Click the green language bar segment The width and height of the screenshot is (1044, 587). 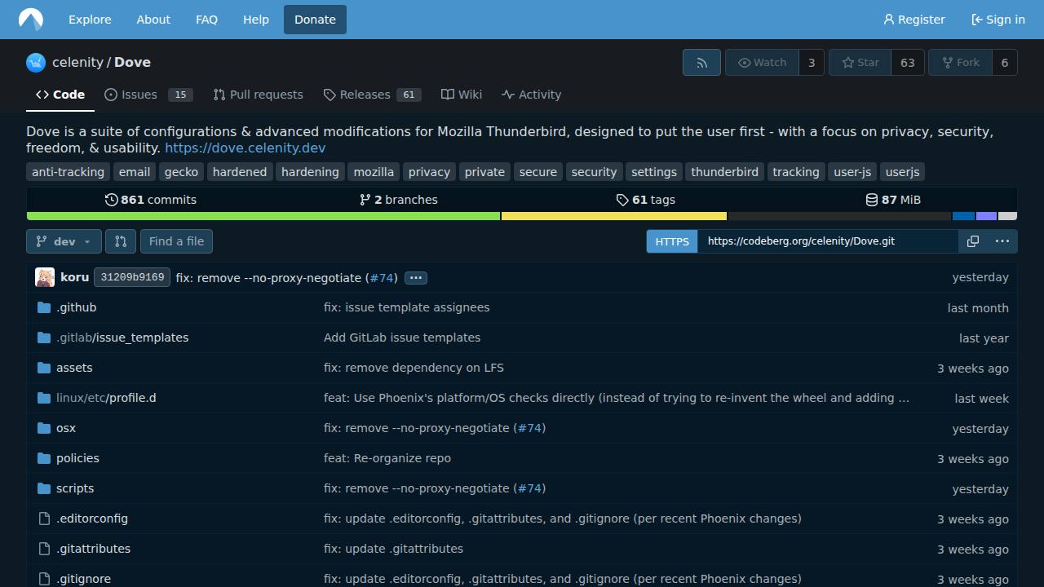pos(263,216)
